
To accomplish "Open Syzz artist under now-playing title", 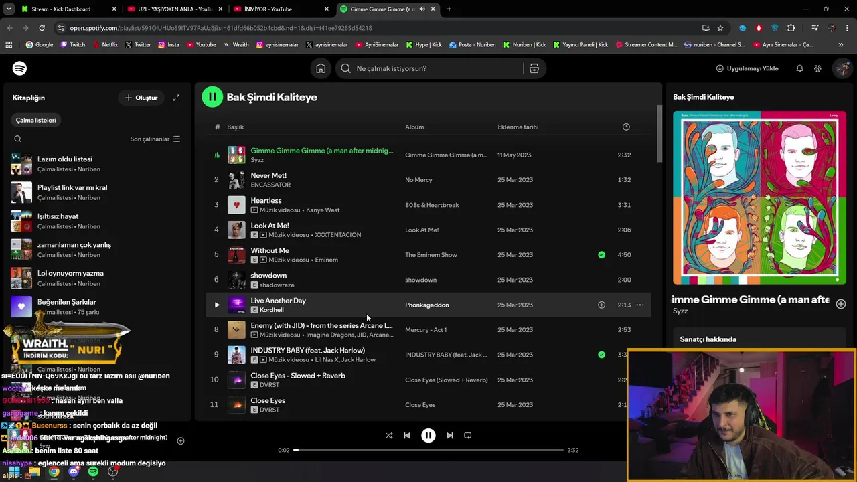I will tap(680, 311).
